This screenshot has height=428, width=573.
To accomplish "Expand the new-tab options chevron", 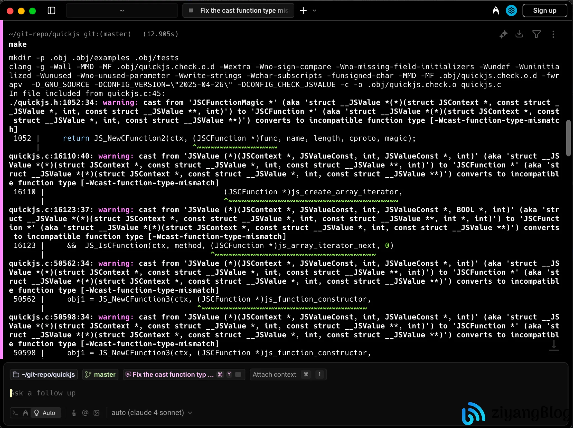I will (x=315, y=11).
